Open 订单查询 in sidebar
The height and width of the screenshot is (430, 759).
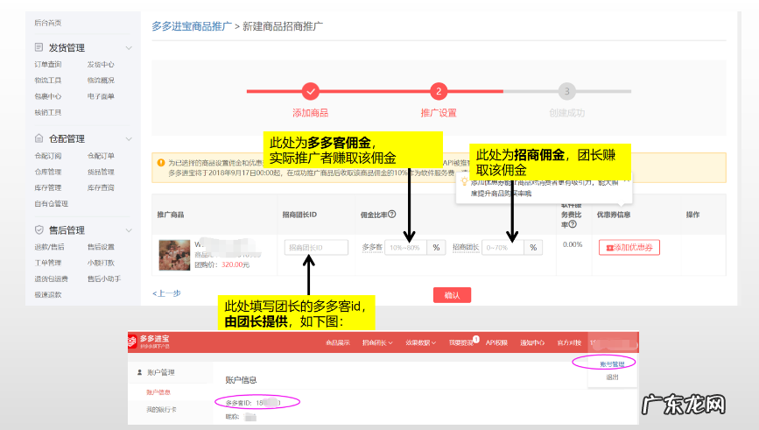pos(48,65)
